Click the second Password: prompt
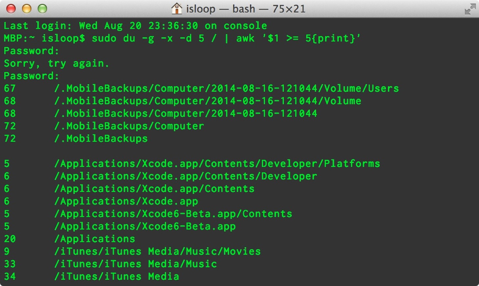 tap(31, 76)
